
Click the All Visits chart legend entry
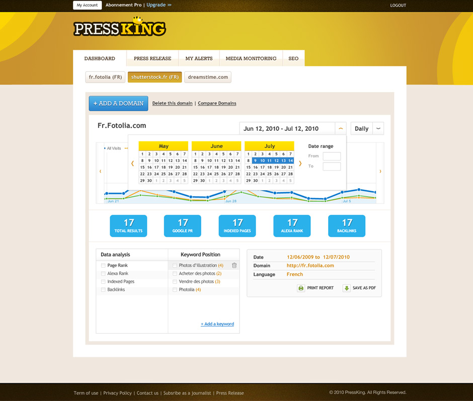coord(113,148)
